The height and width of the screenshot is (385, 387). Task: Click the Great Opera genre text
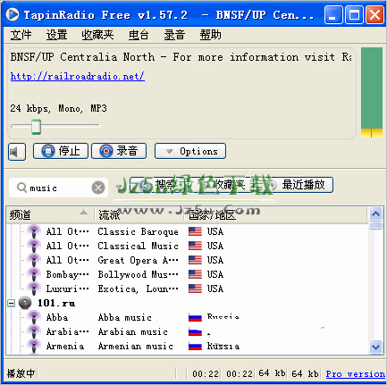[138, 260]
